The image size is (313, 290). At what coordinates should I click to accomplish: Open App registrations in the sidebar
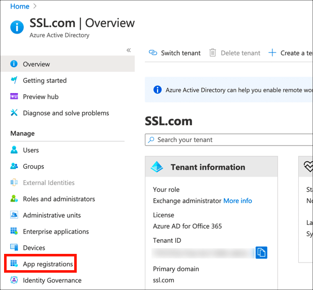point(48,264)
